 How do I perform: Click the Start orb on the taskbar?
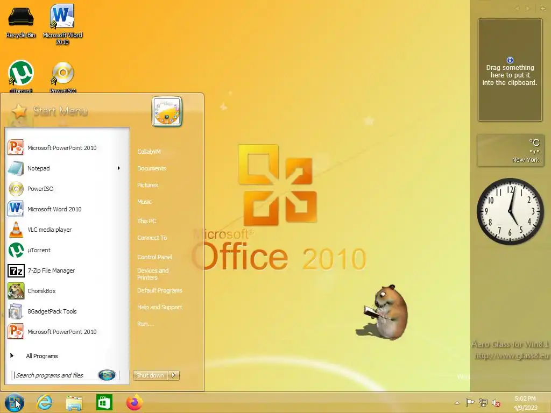(15, 402)
